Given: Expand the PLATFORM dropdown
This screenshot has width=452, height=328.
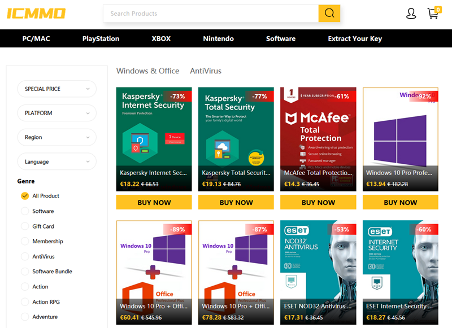Looking at the screenshot, I should pyautogui.click(x=57, y=113).
